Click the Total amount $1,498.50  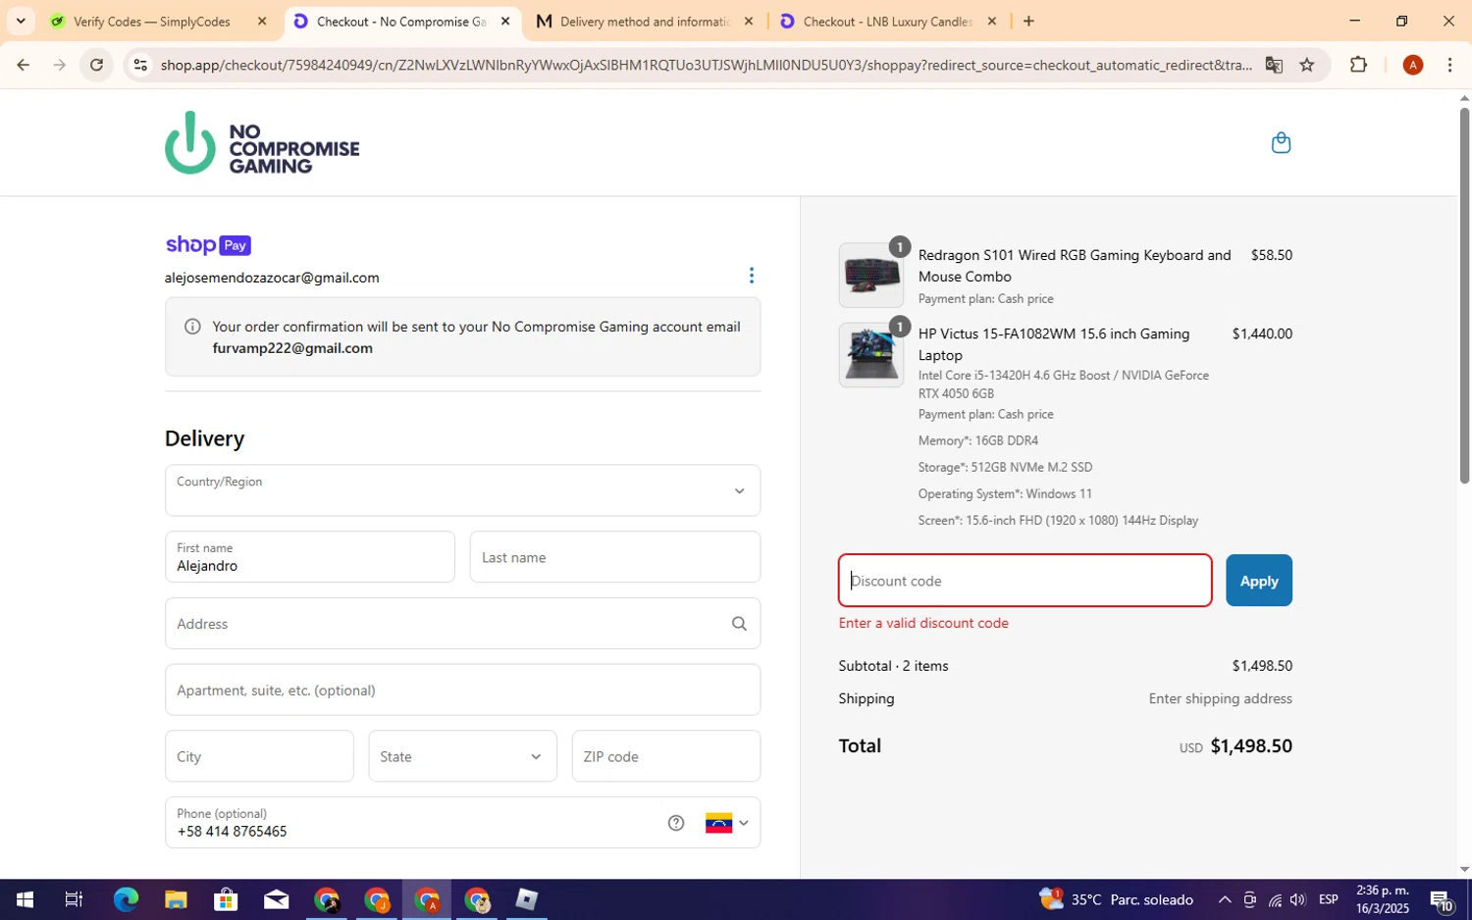point(1251,745)
